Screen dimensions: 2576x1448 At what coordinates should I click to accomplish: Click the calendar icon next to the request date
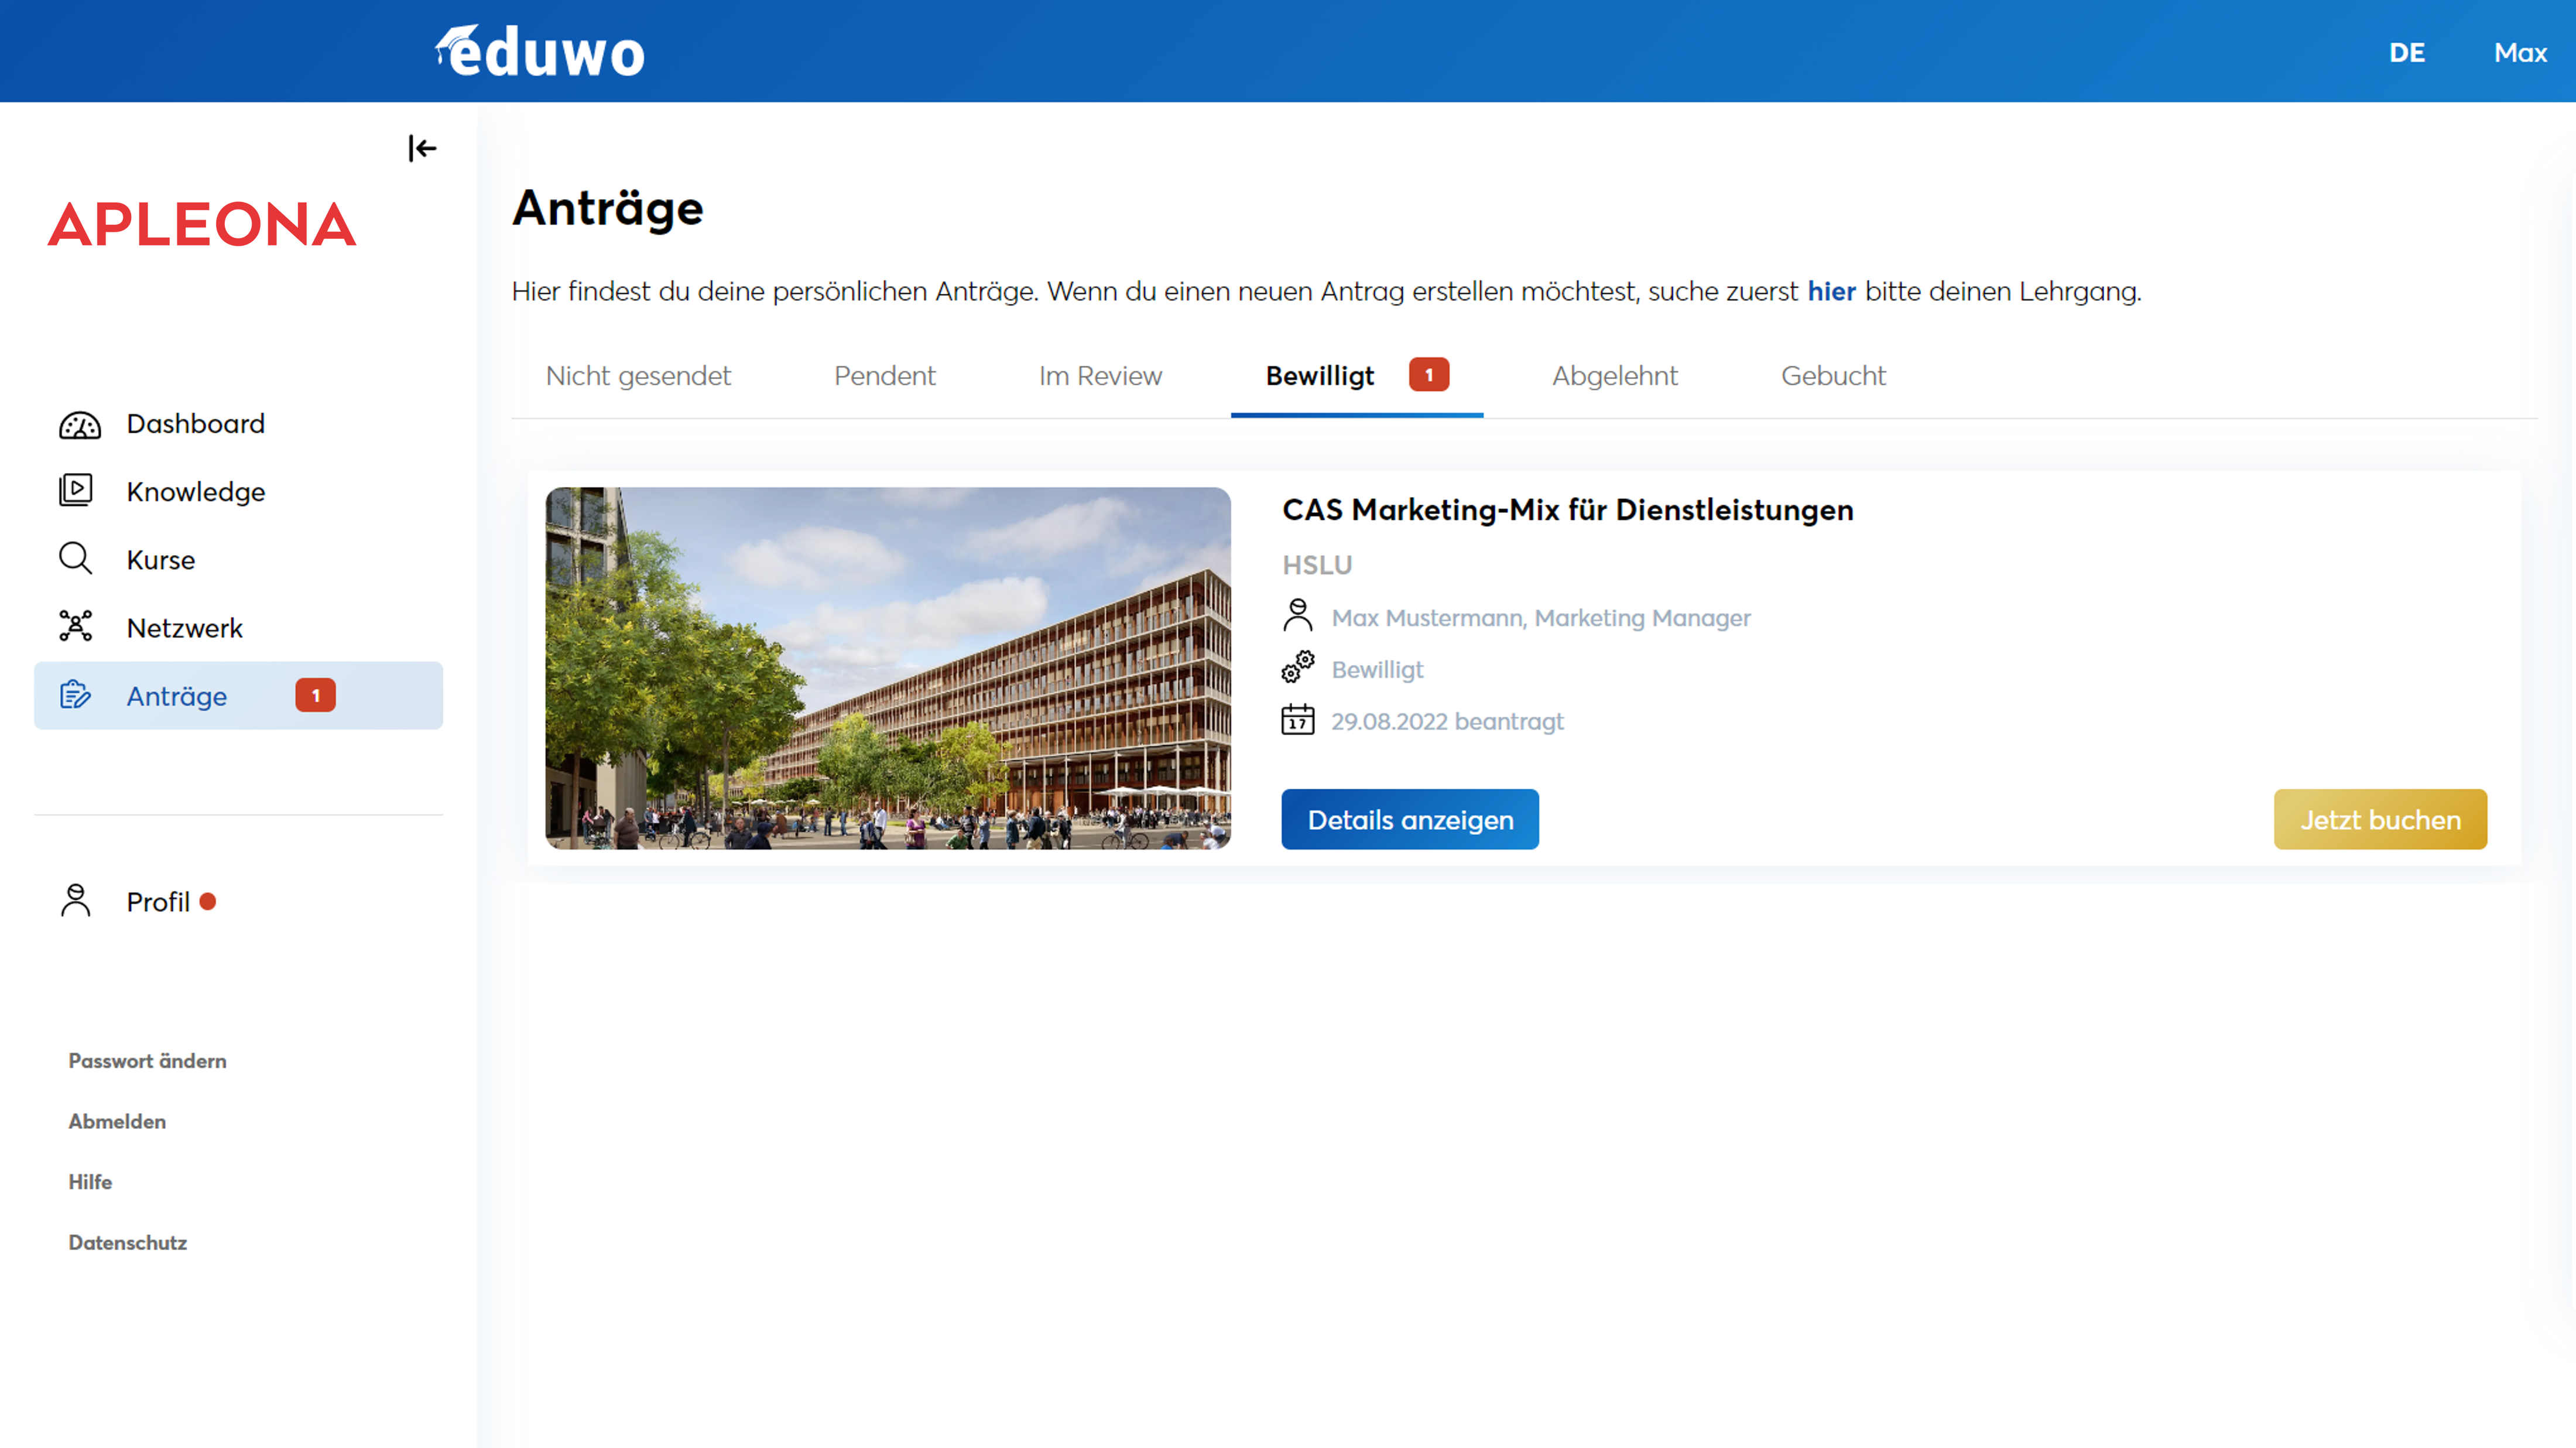[x=1298, y=720]
